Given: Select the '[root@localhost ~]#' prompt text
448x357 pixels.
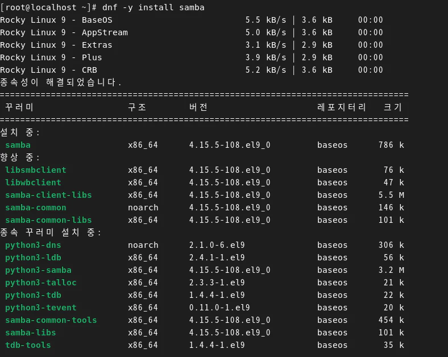Looking at the screenshot, I should [48, 7].
